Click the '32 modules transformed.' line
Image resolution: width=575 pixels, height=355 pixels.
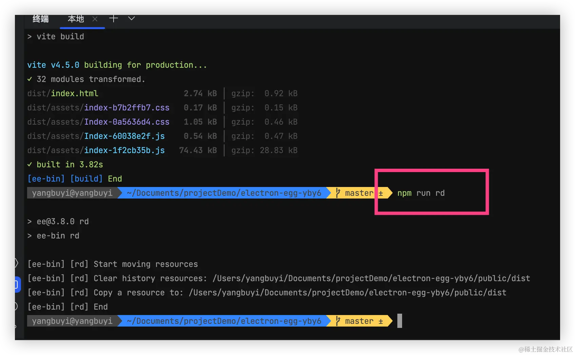tap(86, 79)
